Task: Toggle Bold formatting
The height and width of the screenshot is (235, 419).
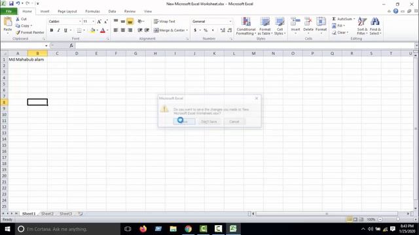Action: pos(52,31)
